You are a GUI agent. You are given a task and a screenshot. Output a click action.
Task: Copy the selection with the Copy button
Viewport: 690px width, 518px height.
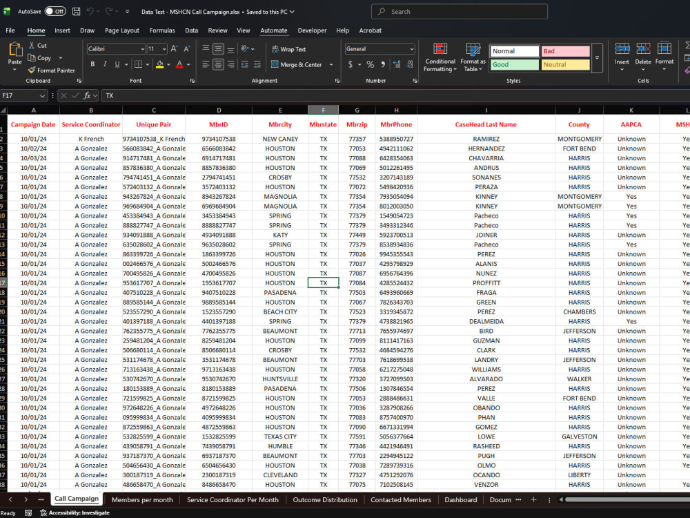[x=40, y=58]
